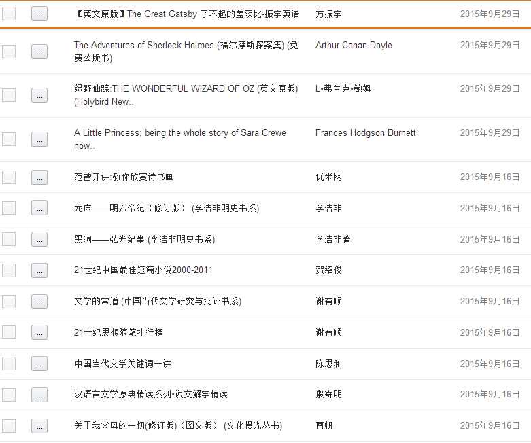Open the ... button for 关于我父母的一切

pyautogui.click(x=39, y=426)
